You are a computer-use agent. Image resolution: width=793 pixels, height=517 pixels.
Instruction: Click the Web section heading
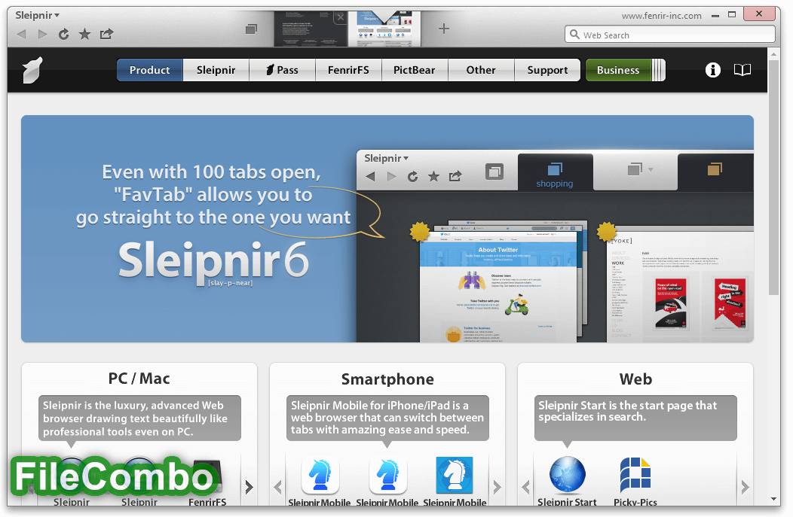point(635,379)
